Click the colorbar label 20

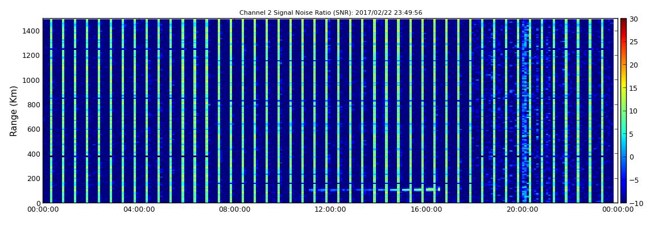pyautogui.click(x=634, y=65)
